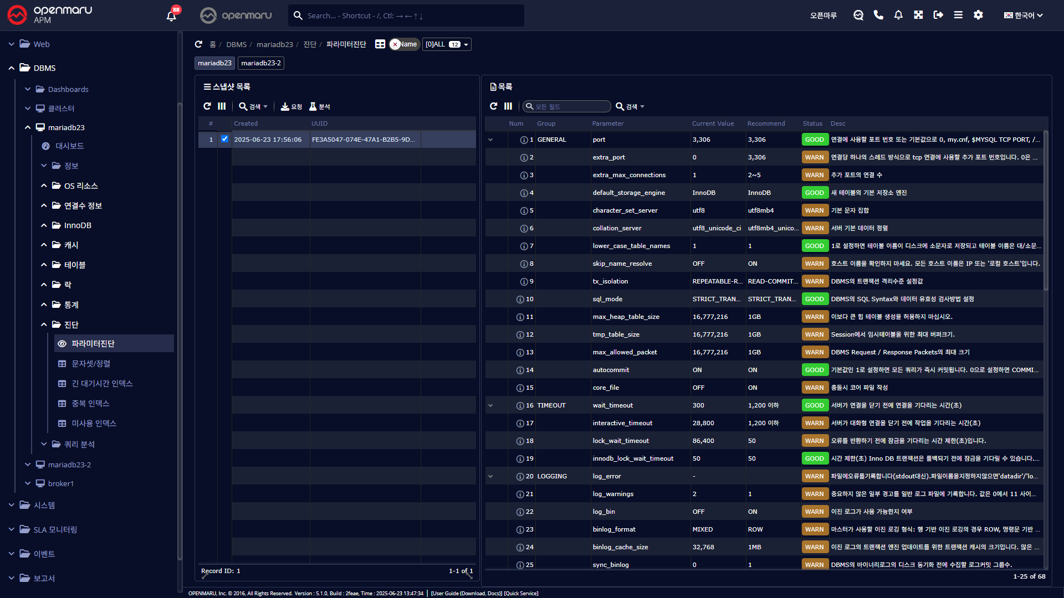Screen dimensions: 1064x598
Task: Collapse the GENERAL group
Action: pyautogui.click(x=490, y=140)
